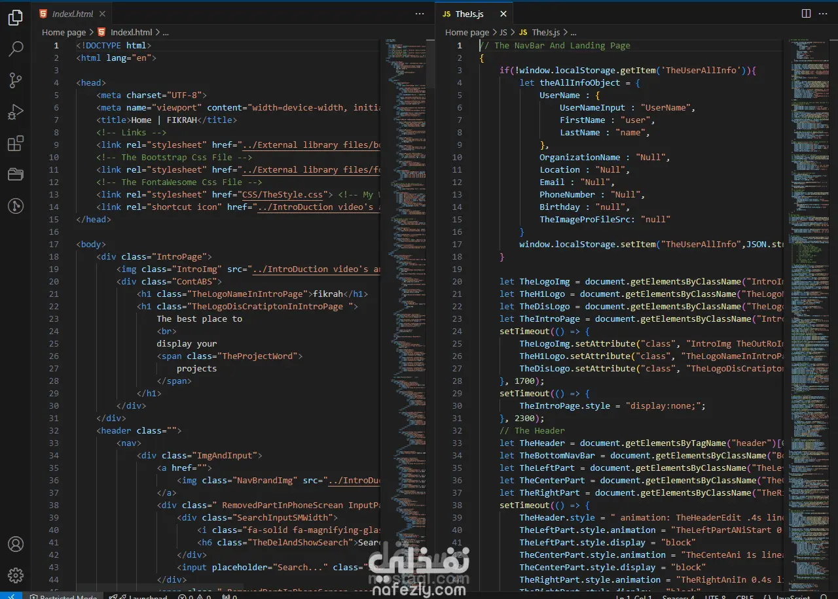This screenshot has height=599, width=838.
Task: Click the '<!-- Links -->' comment
Action: [131, 133]
